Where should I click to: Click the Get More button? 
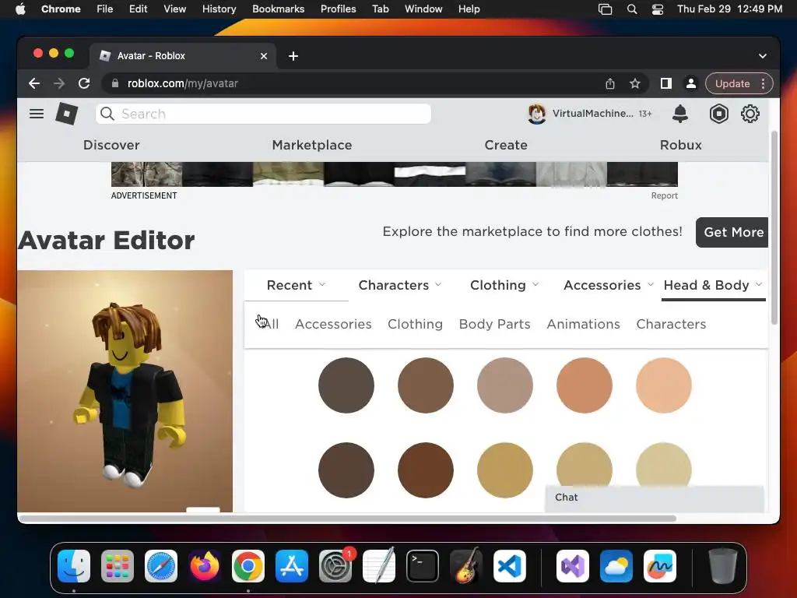tap(732, 232)
